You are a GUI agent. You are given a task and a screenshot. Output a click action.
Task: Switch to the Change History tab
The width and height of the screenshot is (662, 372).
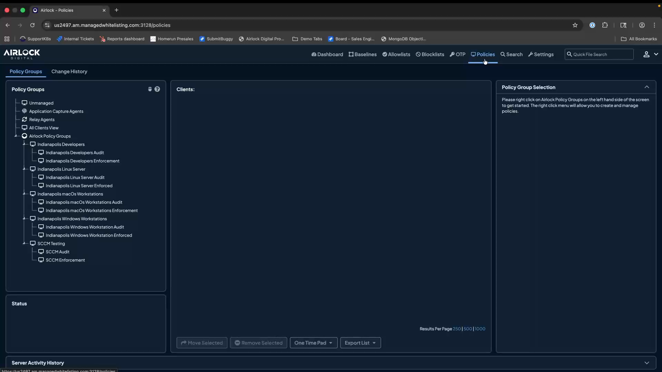(69, 72)
